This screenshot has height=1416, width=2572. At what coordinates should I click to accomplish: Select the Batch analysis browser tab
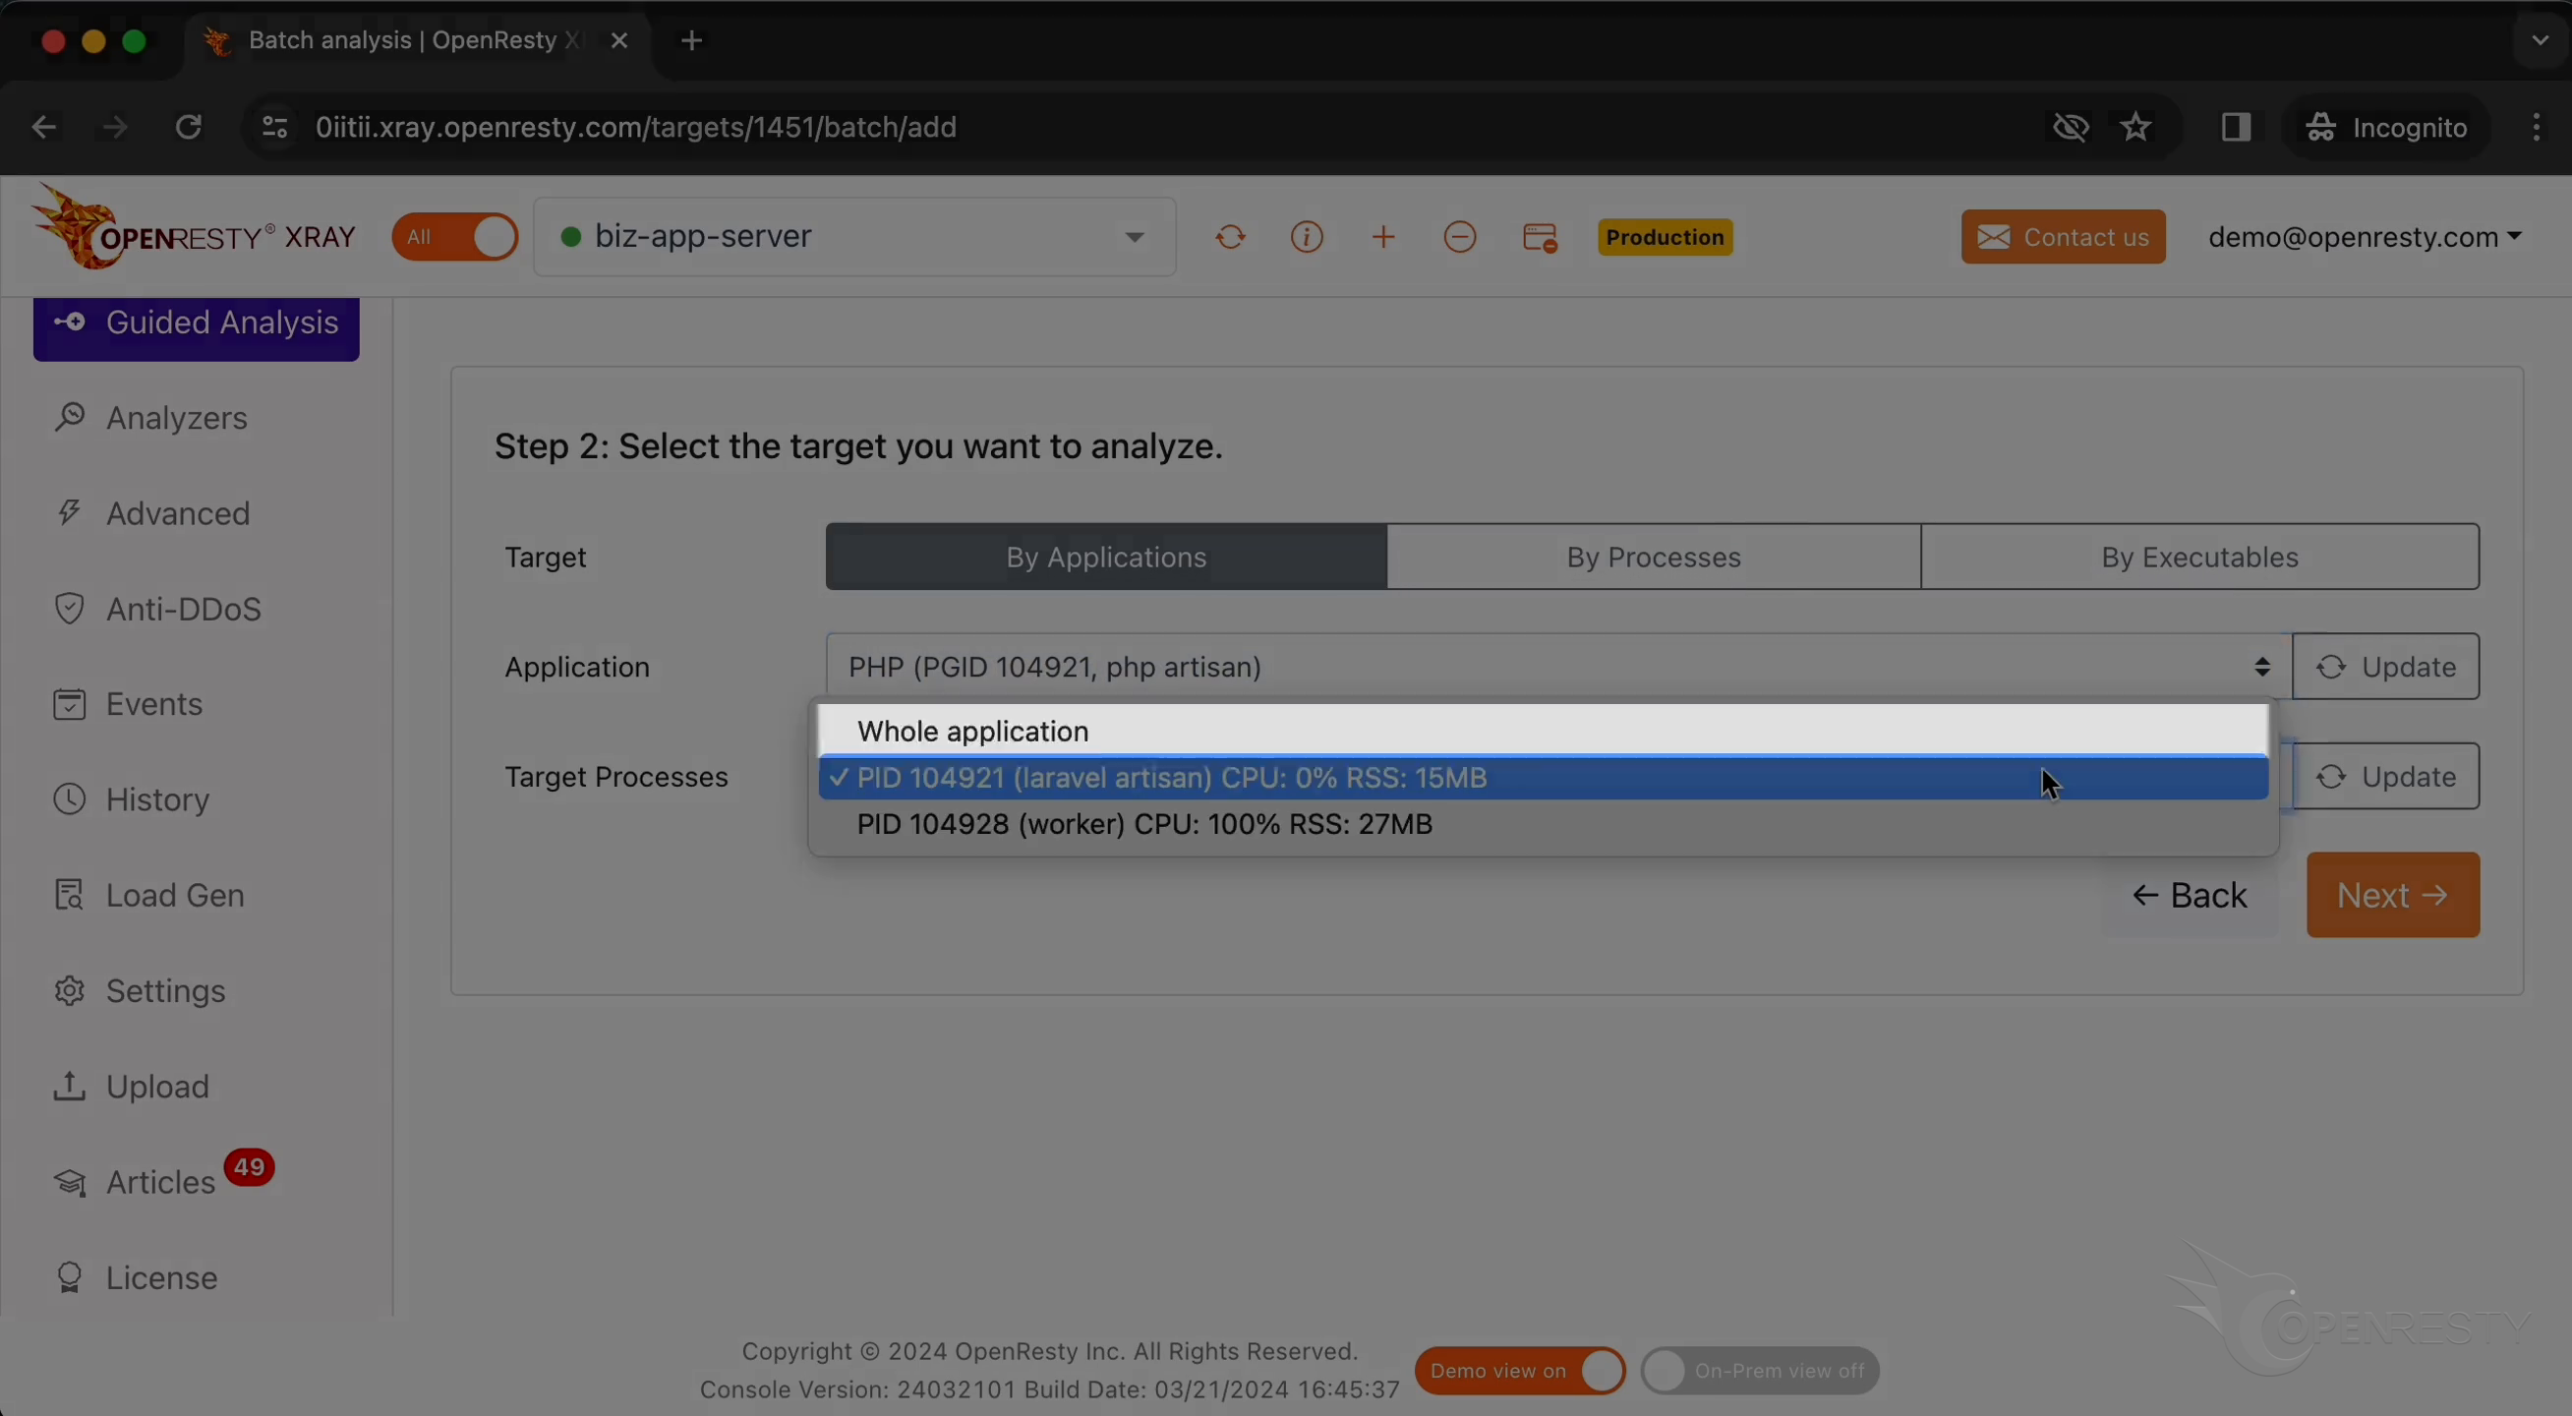click(417, 41)
